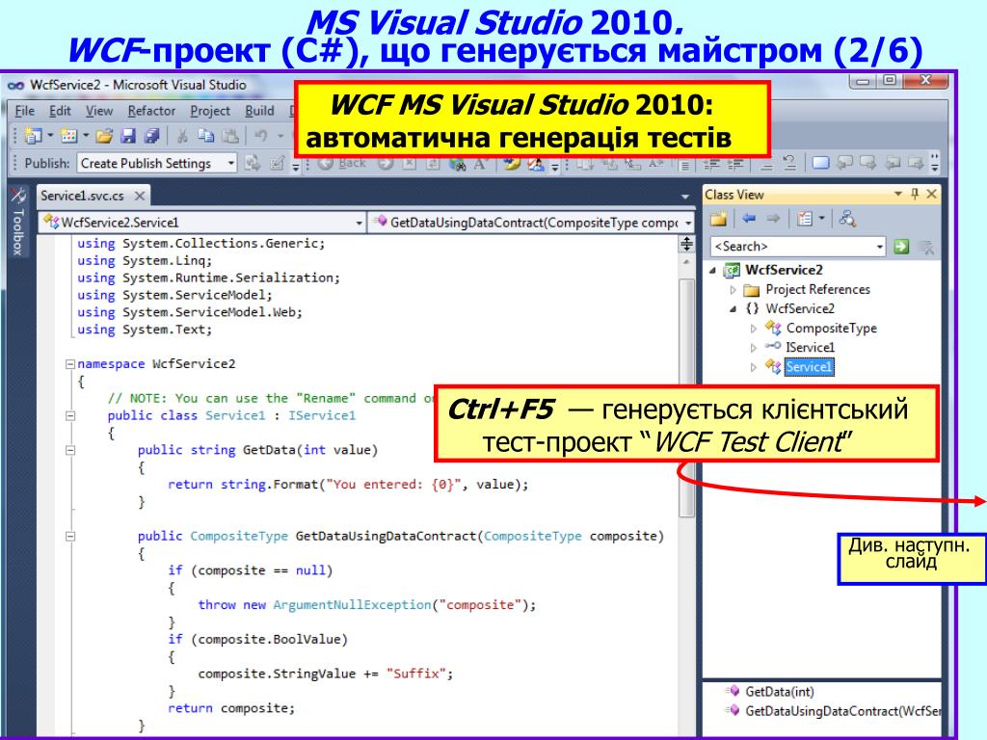Open the View menu
Image resolution: width=987 pixels, height=740 pixels.
pos(99,112)
